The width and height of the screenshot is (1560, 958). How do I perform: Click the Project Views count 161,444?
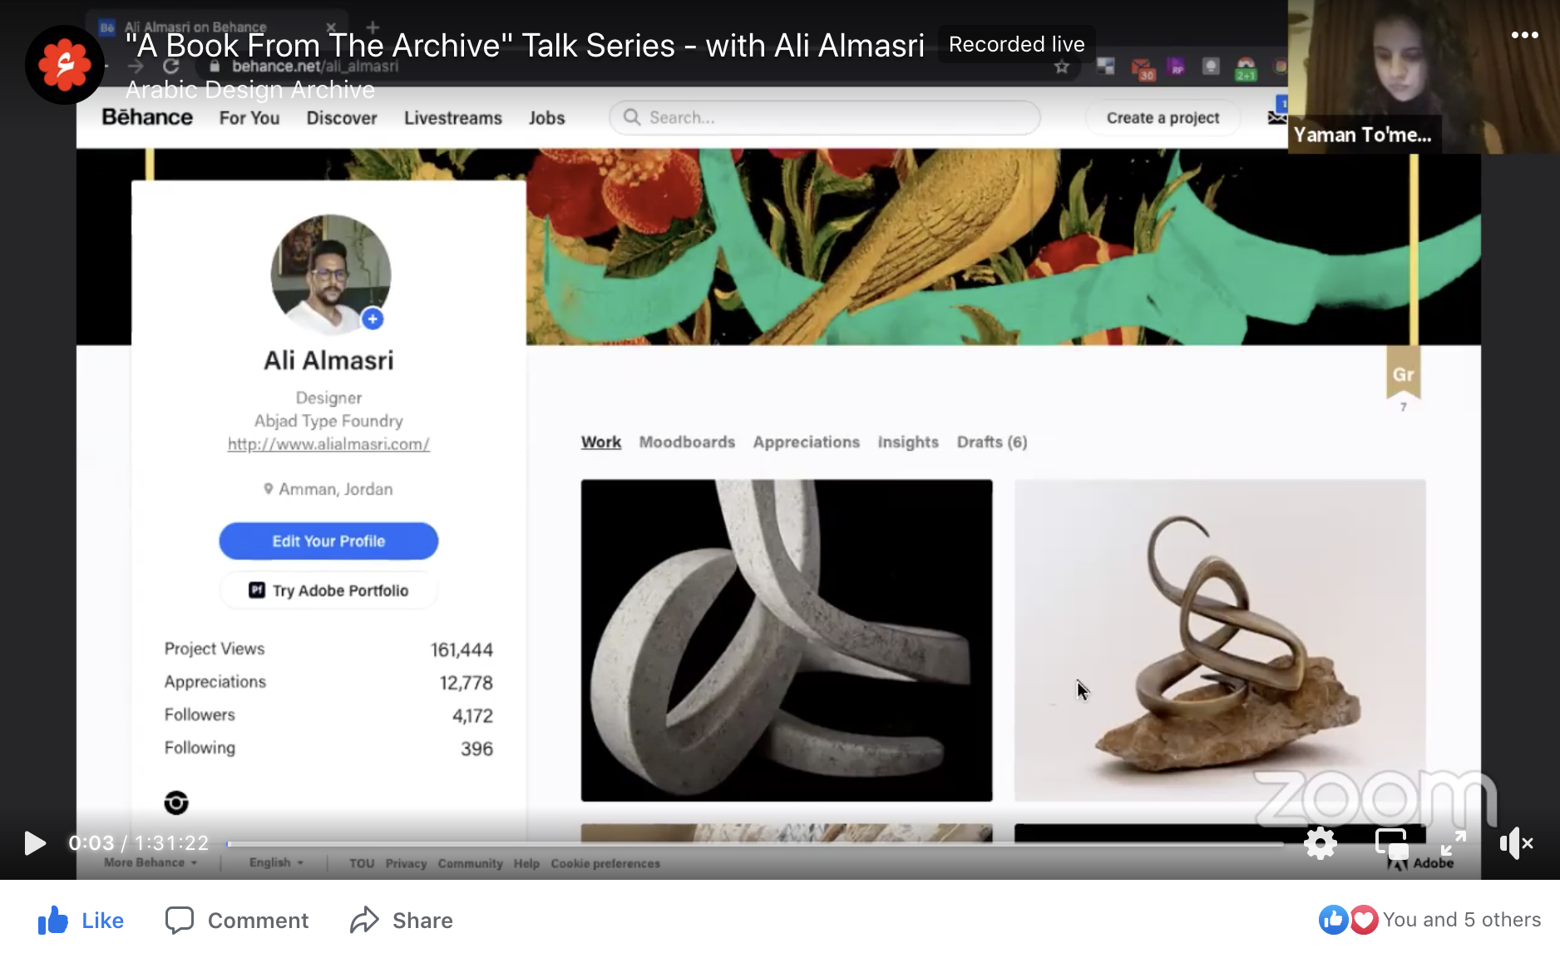tap(462, 649)
